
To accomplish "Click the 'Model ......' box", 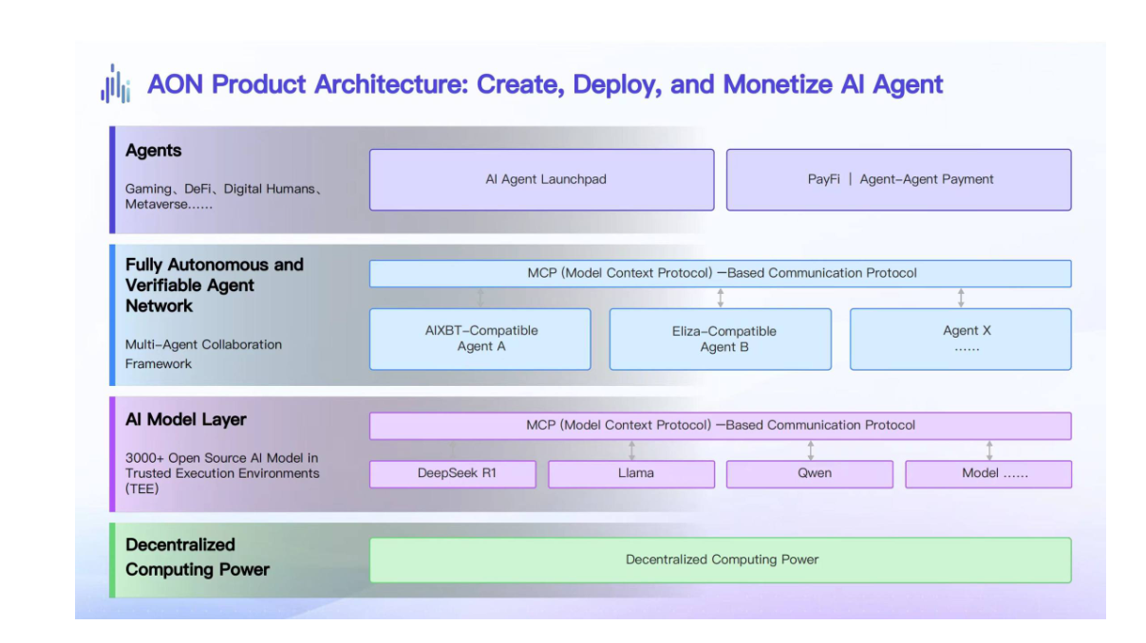I will click(x=988, y=474).
